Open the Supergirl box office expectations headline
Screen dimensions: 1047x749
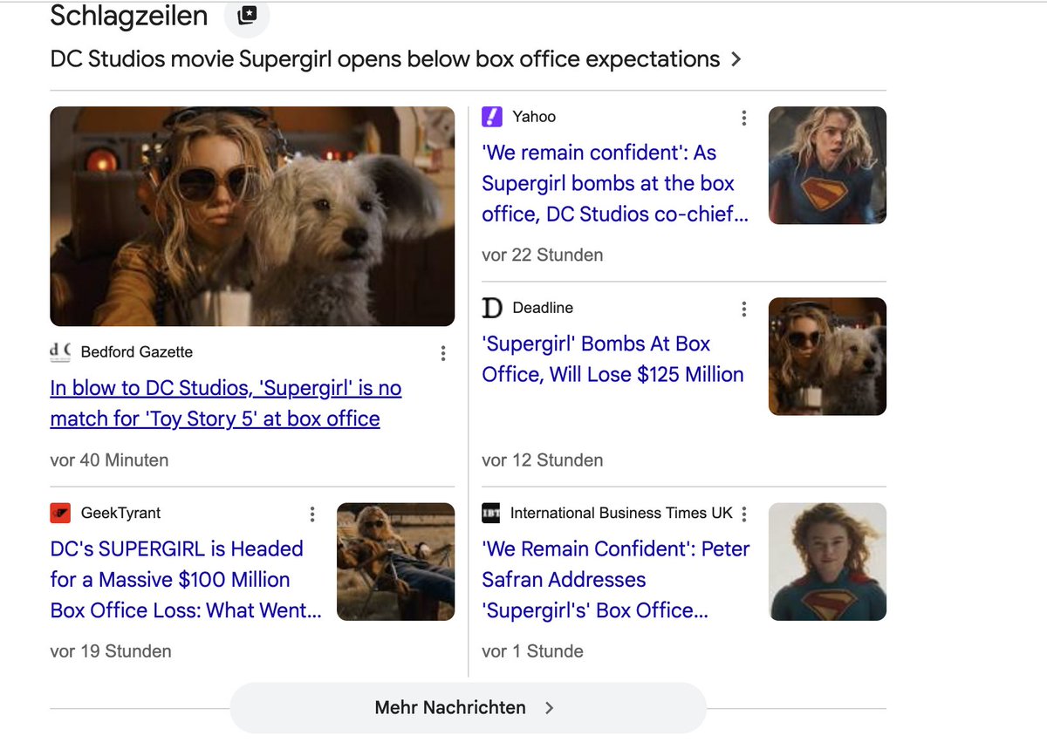[385, 59]
